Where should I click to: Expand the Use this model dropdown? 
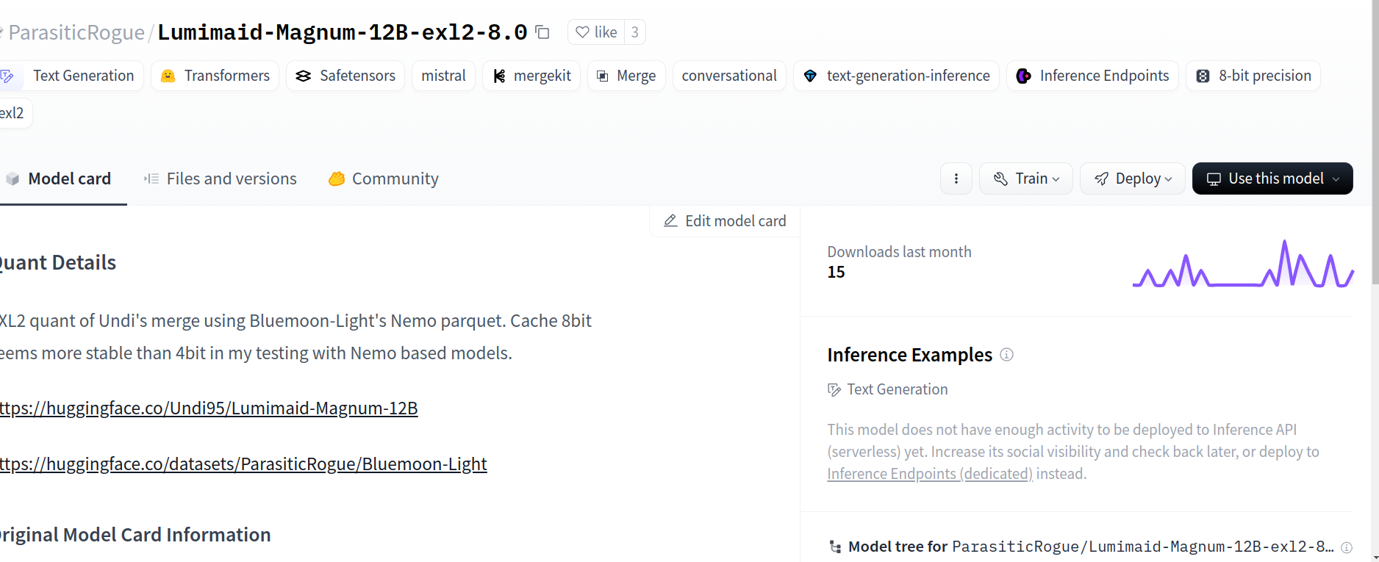pos(1272,179)
